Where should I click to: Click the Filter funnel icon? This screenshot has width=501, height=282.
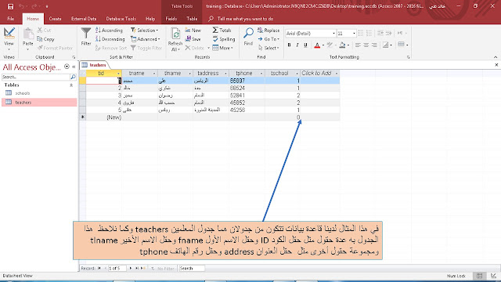click(x=86, y=33)
